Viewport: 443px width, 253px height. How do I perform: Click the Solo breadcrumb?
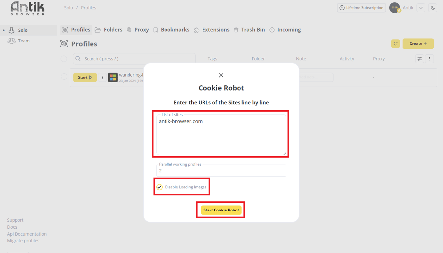click(69, 8)
